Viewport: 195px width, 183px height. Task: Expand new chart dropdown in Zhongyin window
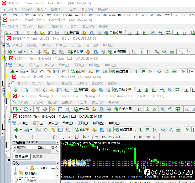tap(20, 109)
